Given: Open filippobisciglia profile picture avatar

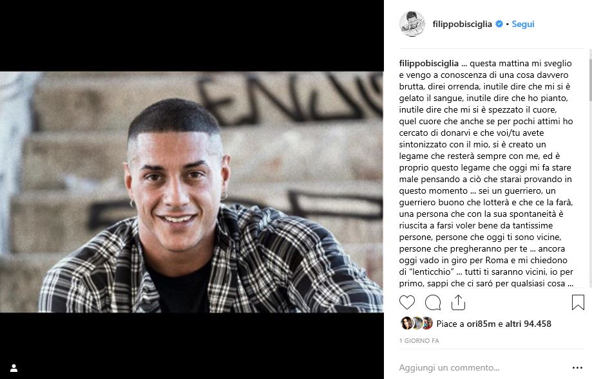Looking at the screenshot, I should [x=412, y=24].
